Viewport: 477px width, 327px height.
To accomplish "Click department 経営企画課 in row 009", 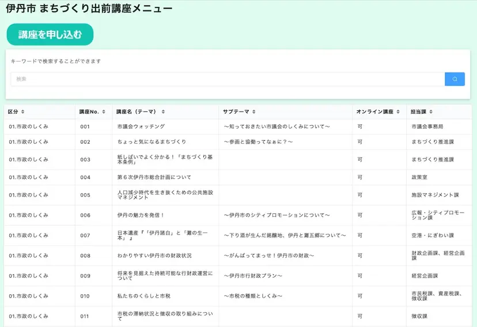I will click(425, 276).
